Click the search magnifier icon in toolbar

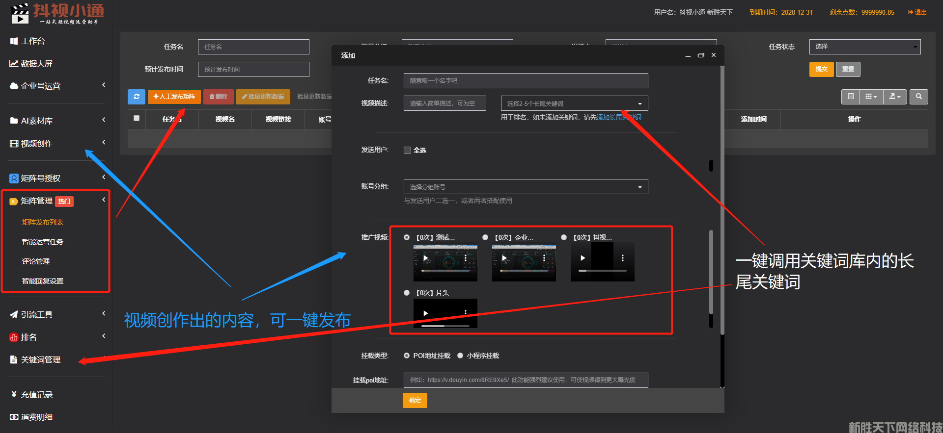[918, 97]
